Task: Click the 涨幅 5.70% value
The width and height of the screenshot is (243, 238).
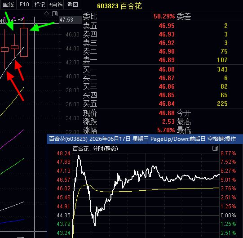Action: tap(166, 130)
